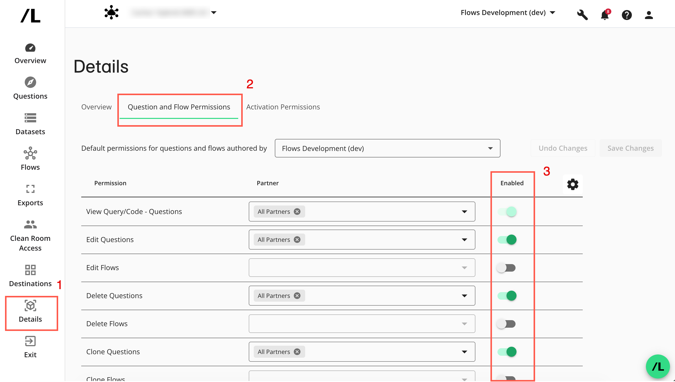
Task: Enable the Delete Flows toggle
Action: tap(506, 324)
